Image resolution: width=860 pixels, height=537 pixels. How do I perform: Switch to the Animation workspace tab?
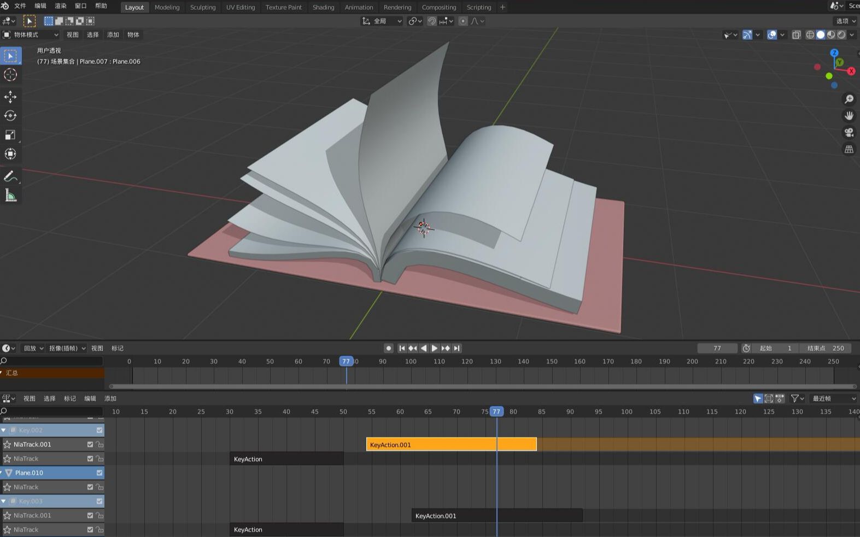[359, 7]
